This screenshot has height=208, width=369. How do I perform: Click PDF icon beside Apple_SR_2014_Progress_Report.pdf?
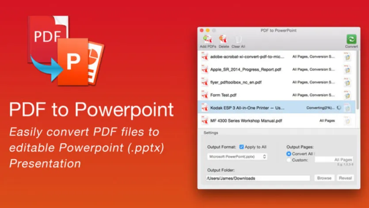tap(205, 69)
